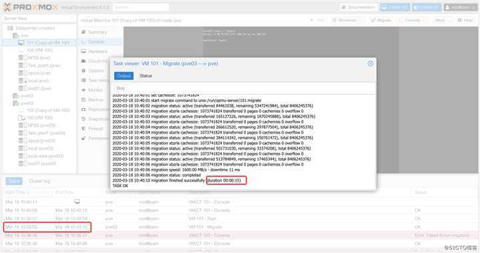The width and height of the screenshot is (480, 253).
Task: Open Documentation
Action: 359,7
